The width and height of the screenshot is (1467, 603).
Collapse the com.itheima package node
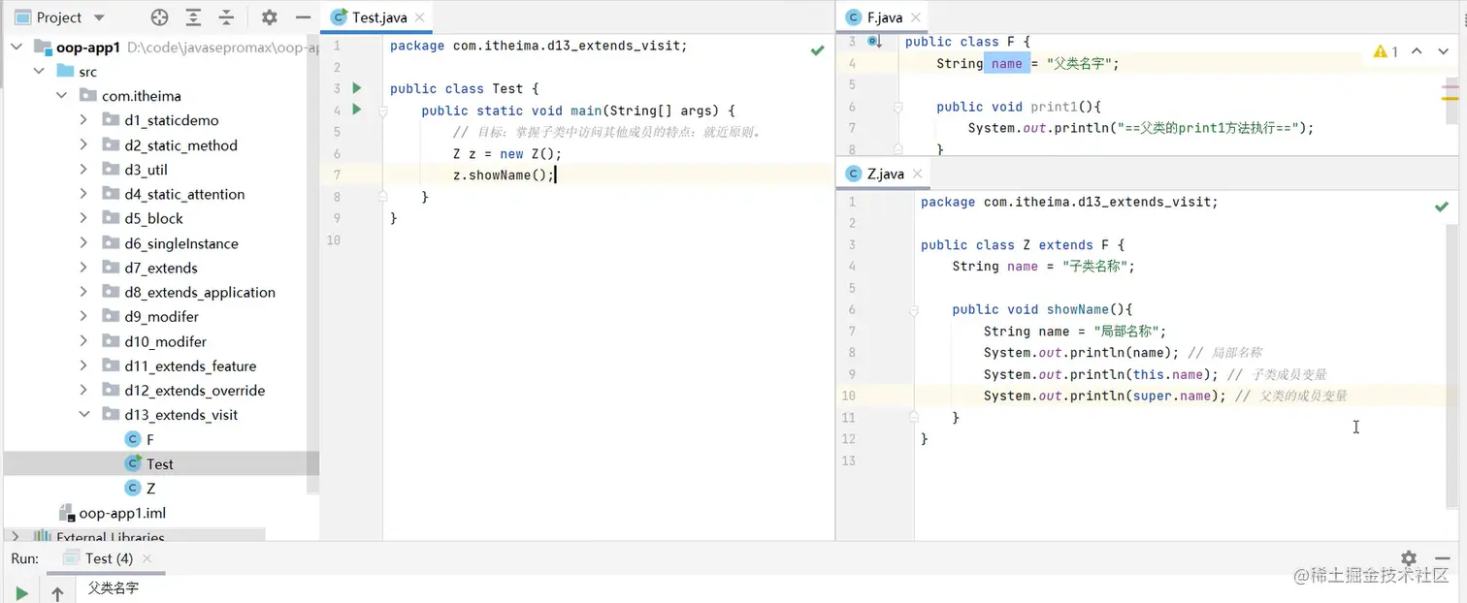click(62, 95)
